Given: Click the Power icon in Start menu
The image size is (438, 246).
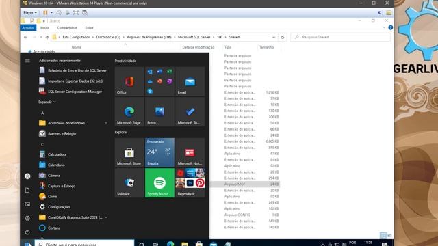Looking at the screenshot, I should (x=27, y=232).
